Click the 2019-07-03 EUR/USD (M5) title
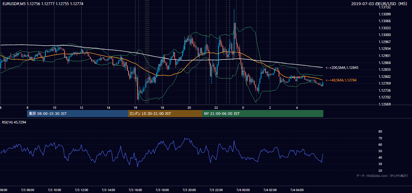 pos(379,4)
